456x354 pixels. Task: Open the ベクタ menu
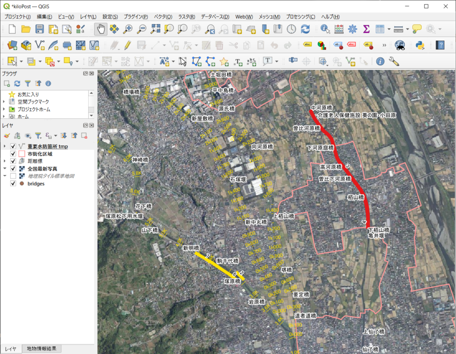(163, 16)
